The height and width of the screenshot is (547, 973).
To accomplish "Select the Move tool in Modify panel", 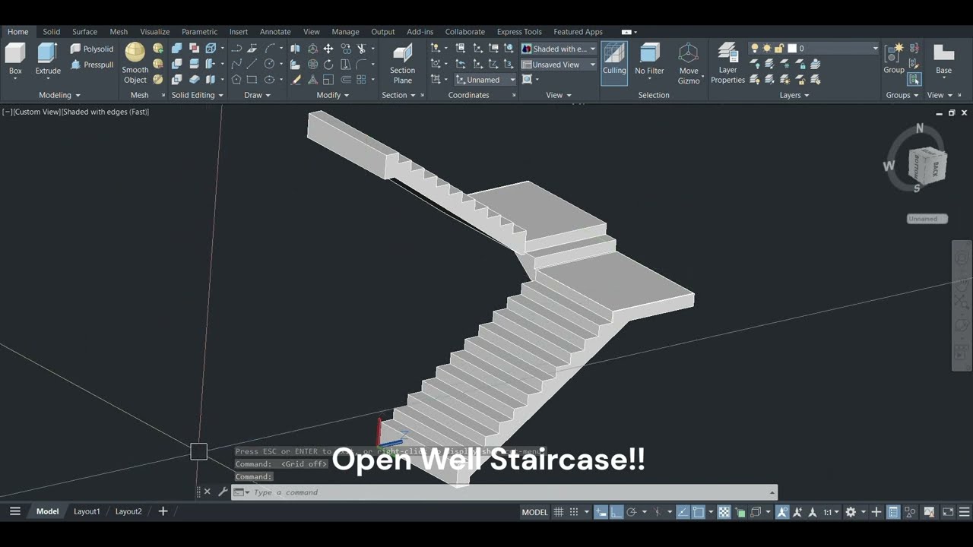I will tap(328, 49).
